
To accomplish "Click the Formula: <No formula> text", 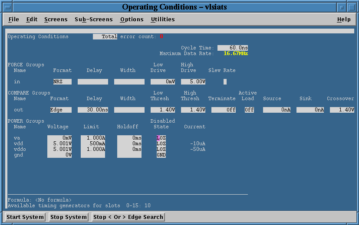I will point(40,200).
